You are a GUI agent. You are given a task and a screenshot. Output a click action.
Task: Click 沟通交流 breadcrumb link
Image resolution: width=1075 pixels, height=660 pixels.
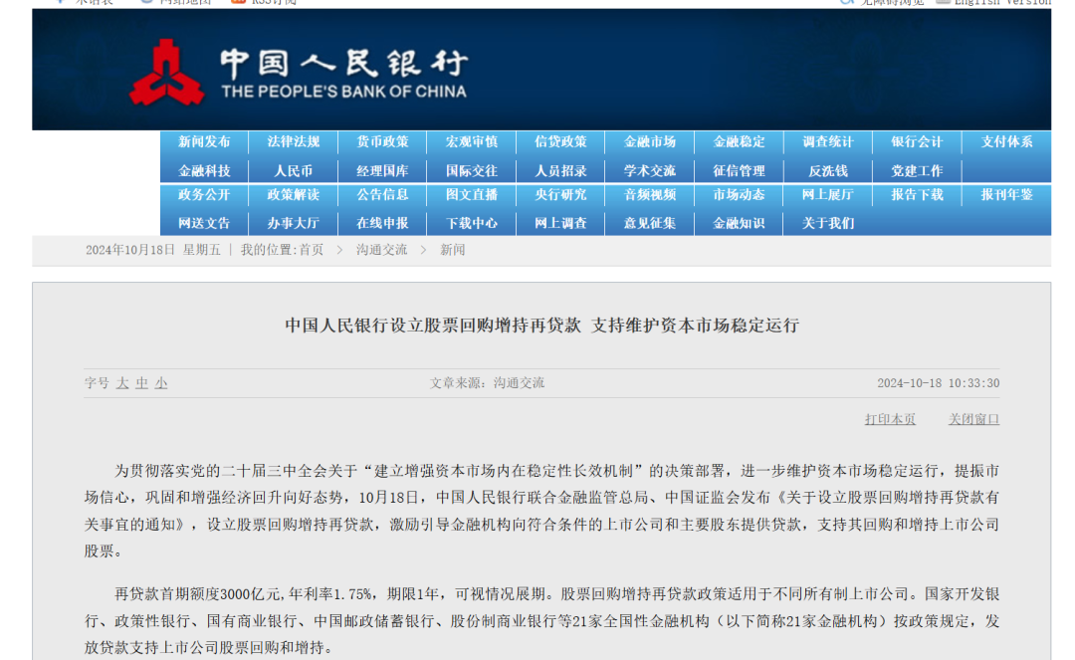pos(382,250)
